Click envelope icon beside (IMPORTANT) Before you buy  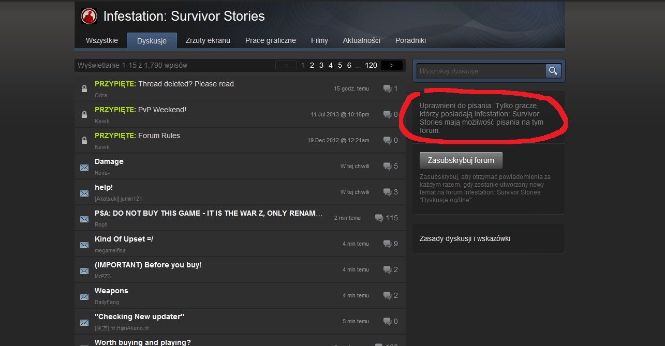pyautogui.click(x=84, y=270)
